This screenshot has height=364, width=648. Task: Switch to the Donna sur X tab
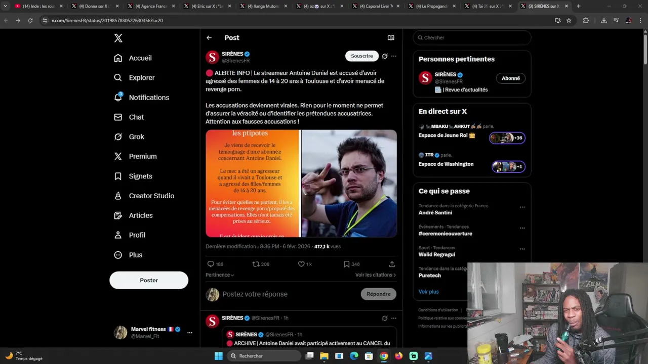95,6
